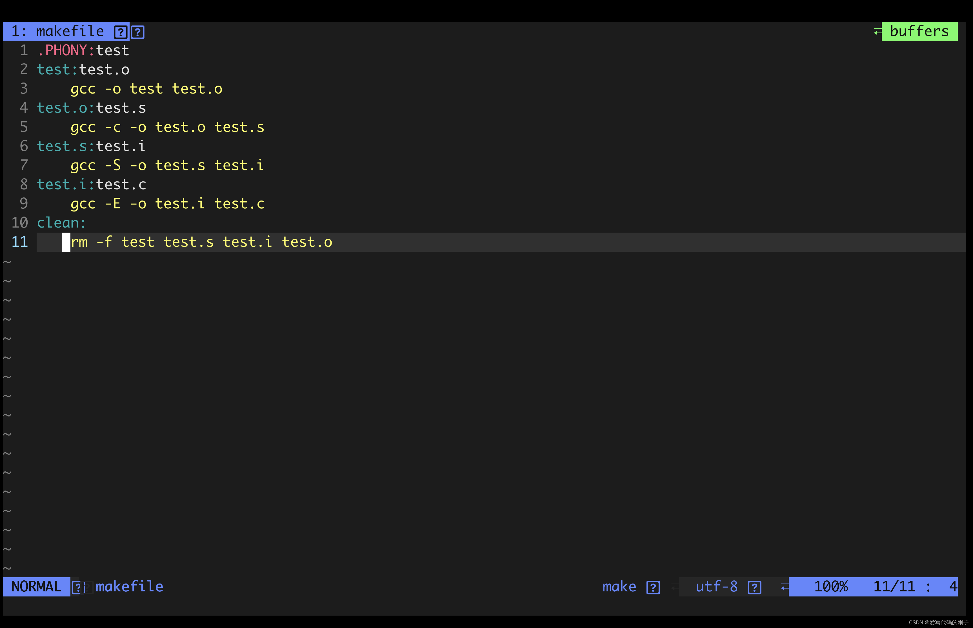Click the clean: target on line 10
The height and width of the screenshot is (628, 973).
click(62, 223)
